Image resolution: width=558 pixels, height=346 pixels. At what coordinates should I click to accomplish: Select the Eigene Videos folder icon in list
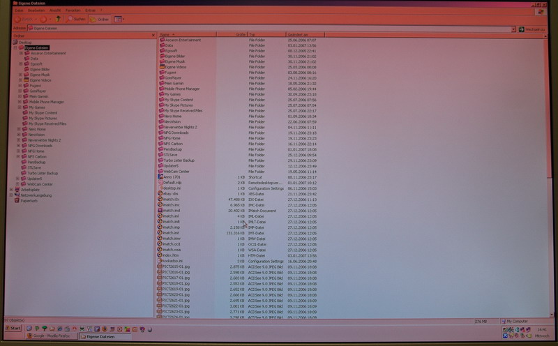[160, 67]
